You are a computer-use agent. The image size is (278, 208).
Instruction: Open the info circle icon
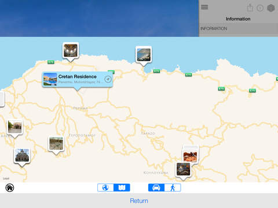(260, 8)
